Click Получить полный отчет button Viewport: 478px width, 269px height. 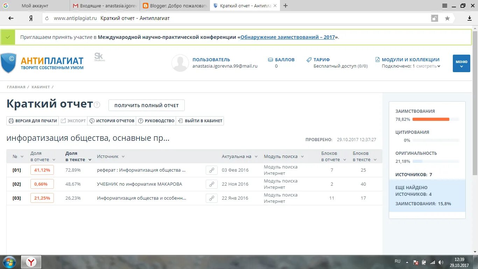(147, 105)
